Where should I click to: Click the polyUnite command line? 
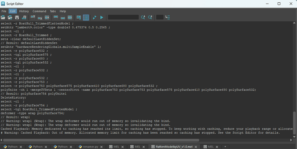tap(128, 90)
